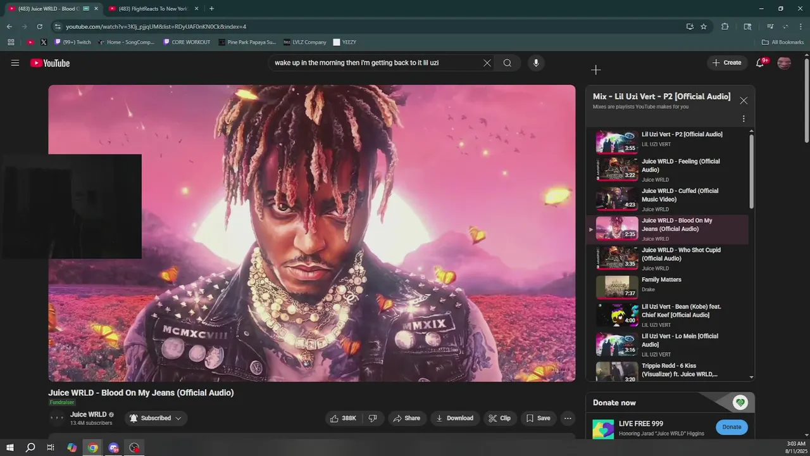Viewport: 810px width, 456px height.
Task: Open Chrome apps grid icon
Action: pyautogui.click(x=11, y=42)
